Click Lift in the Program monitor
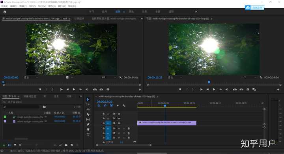 [235, 89]
